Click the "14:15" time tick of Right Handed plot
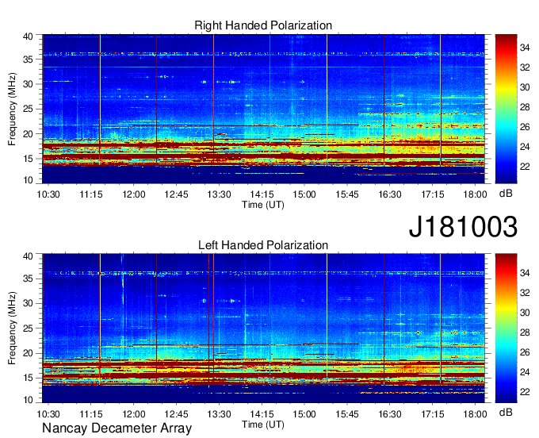This screenshot has height=438, width=539. click(262, 194)
